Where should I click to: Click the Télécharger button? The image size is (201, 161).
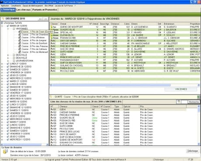point(193,151)
